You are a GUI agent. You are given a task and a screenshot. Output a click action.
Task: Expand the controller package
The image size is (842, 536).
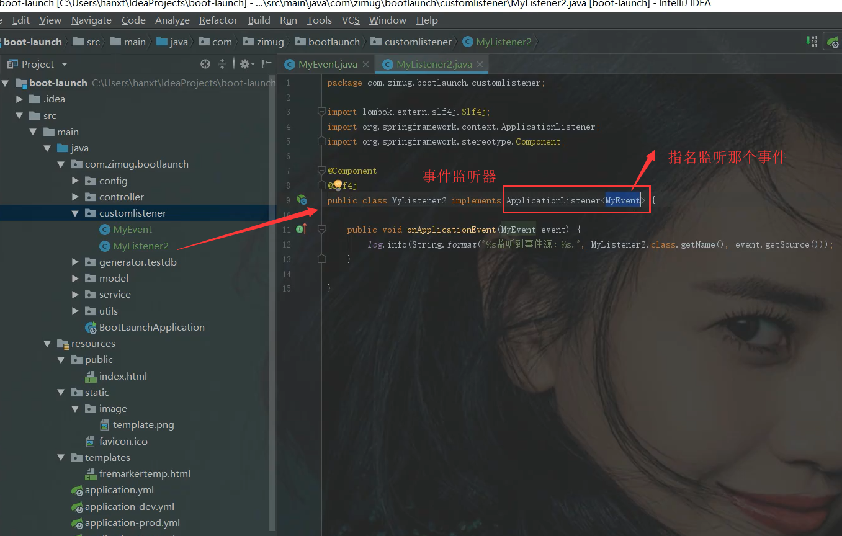[x=75, y=197]
